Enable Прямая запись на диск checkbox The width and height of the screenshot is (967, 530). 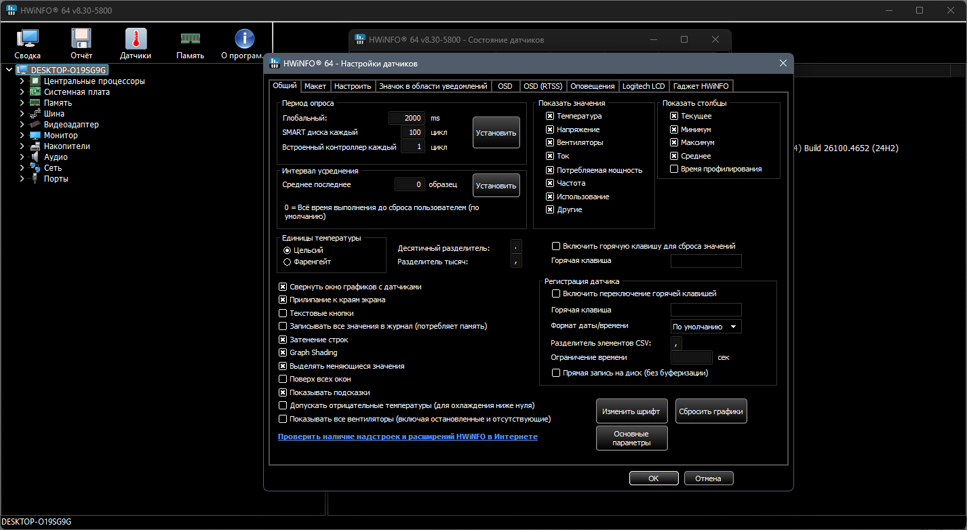[557, 373]
